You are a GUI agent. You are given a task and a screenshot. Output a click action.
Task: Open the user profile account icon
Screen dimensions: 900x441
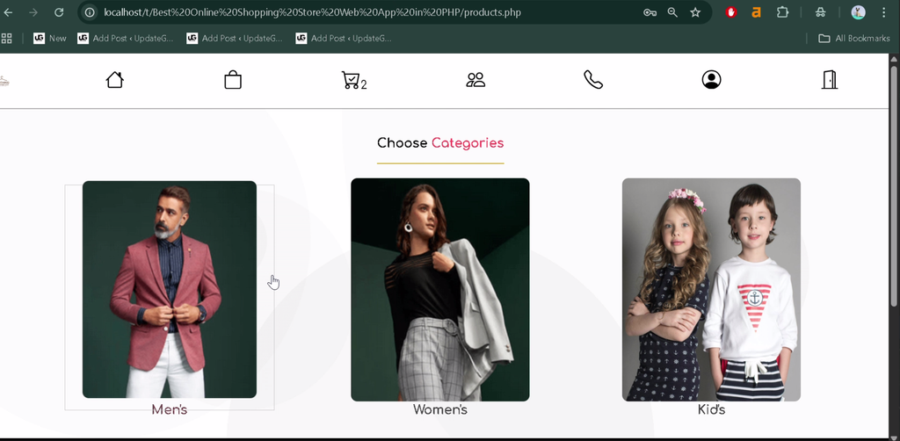click(711, 80)
